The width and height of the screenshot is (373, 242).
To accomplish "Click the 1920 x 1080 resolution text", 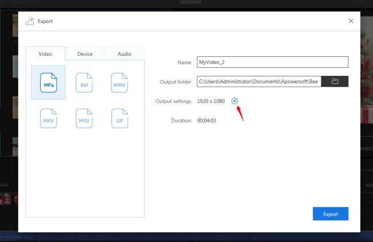I will pos(211,101).
